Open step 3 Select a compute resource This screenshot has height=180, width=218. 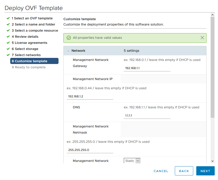35,31
